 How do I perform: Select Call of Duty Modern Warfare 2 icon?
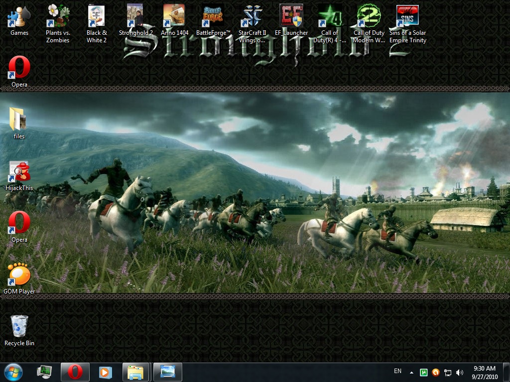point(369,23)
